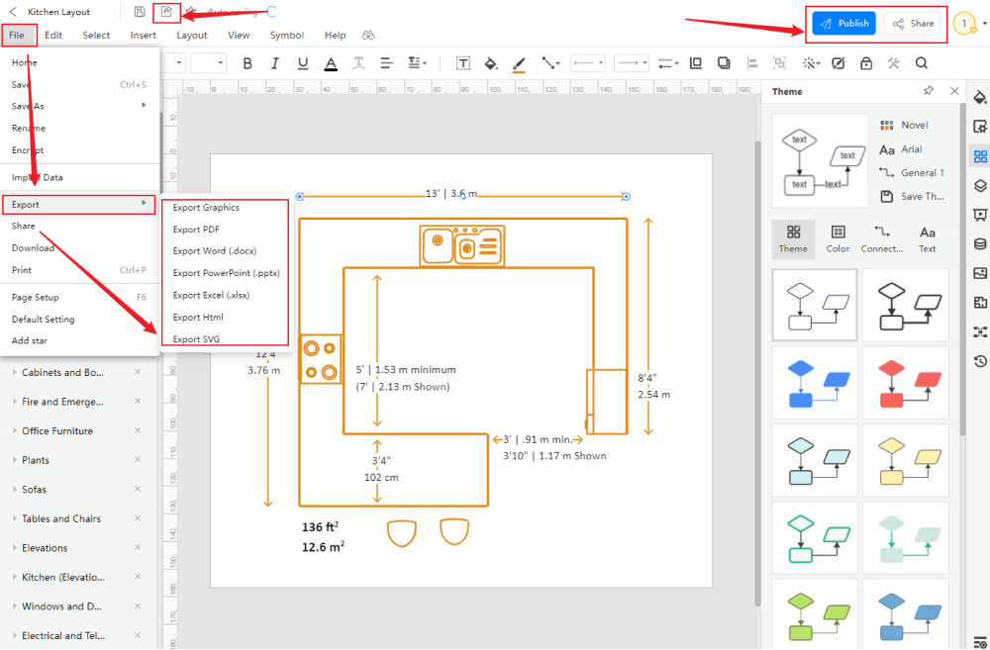Click the Save icon next to the title
990x650 pixels.
pyautogui.click(x=138, y=11)
